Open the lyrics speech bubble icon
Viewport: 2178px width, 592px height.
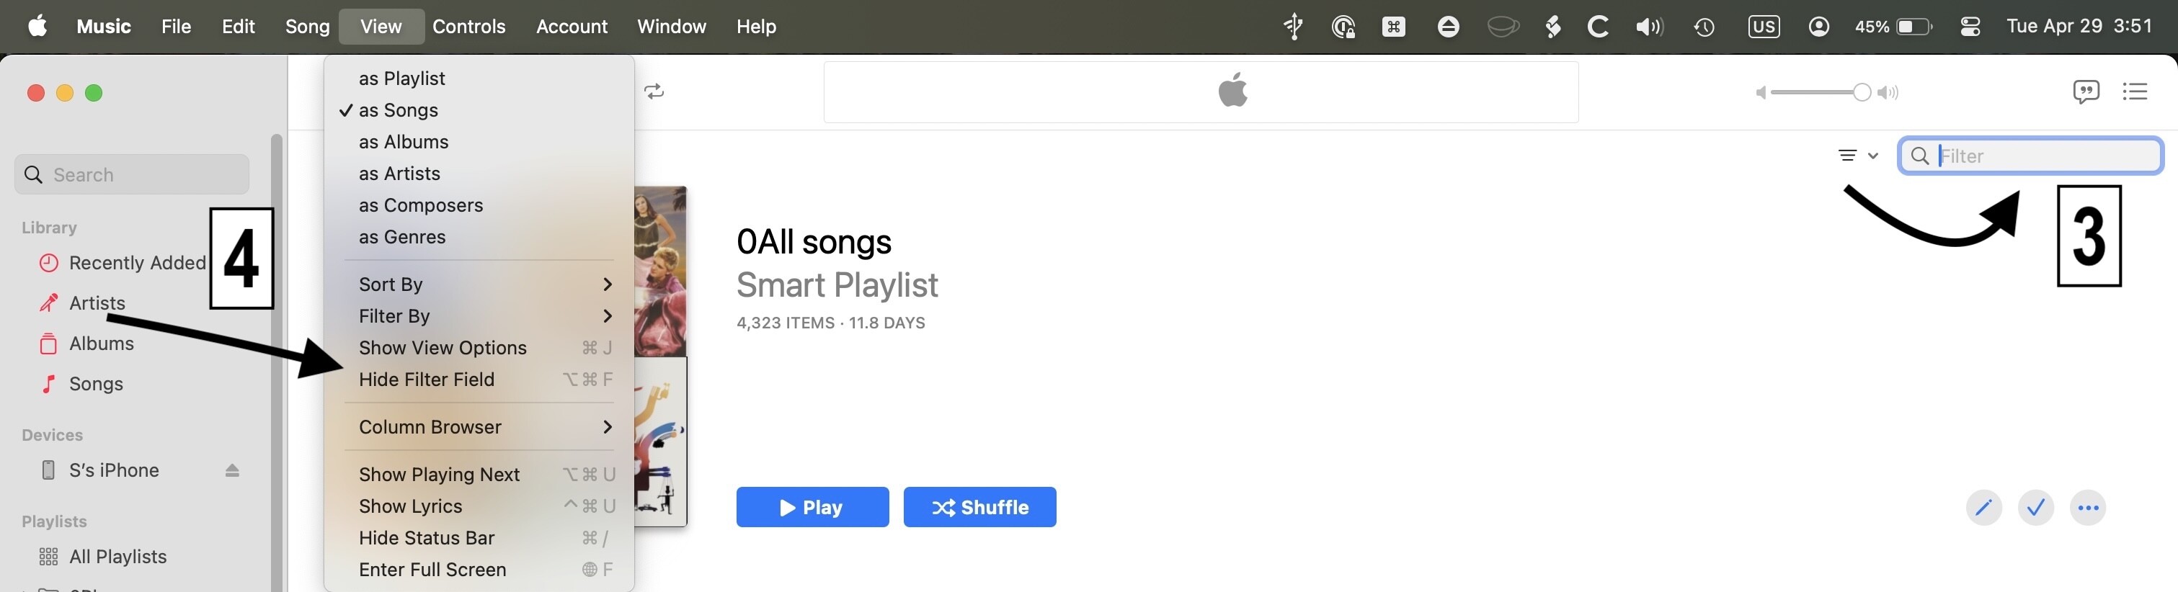coord(2085,91)
